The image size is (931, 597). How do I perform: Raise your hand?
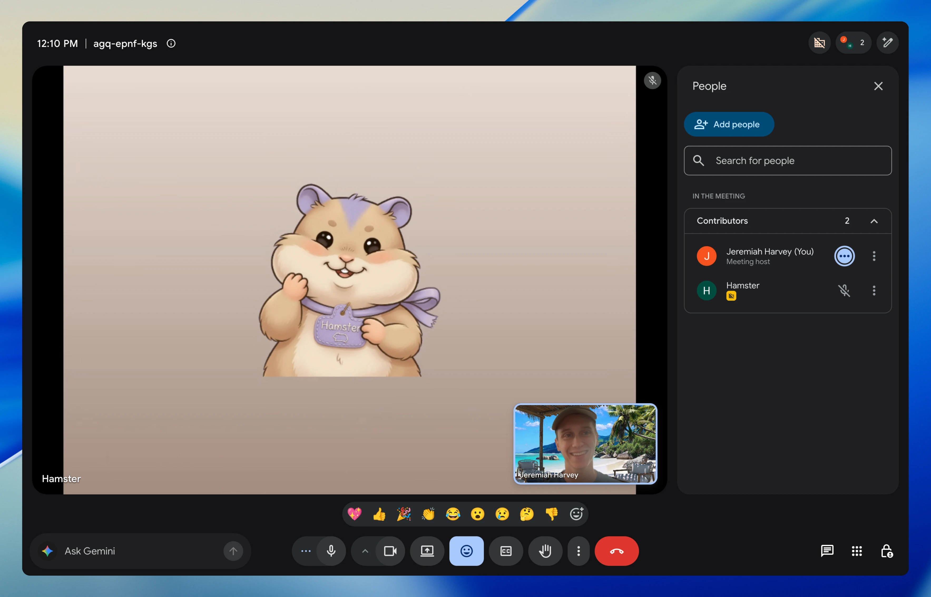coord(545,551)
